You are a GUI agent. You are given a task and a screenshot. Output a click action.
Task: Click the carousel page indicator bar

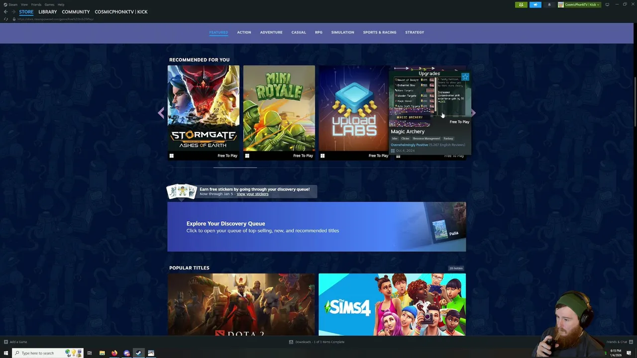click(x=235, y=168)
